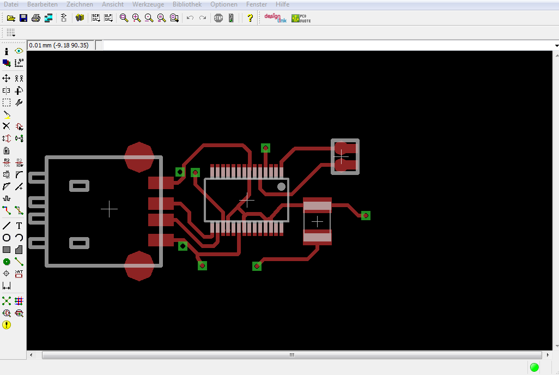Viewport: 559px width, 375px height.
Task: Click the Zoom in magnifier
Action: [137, 18]
